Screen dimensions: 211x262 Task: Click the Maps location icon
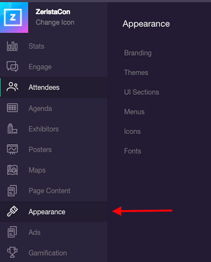(x=12, y=170)
